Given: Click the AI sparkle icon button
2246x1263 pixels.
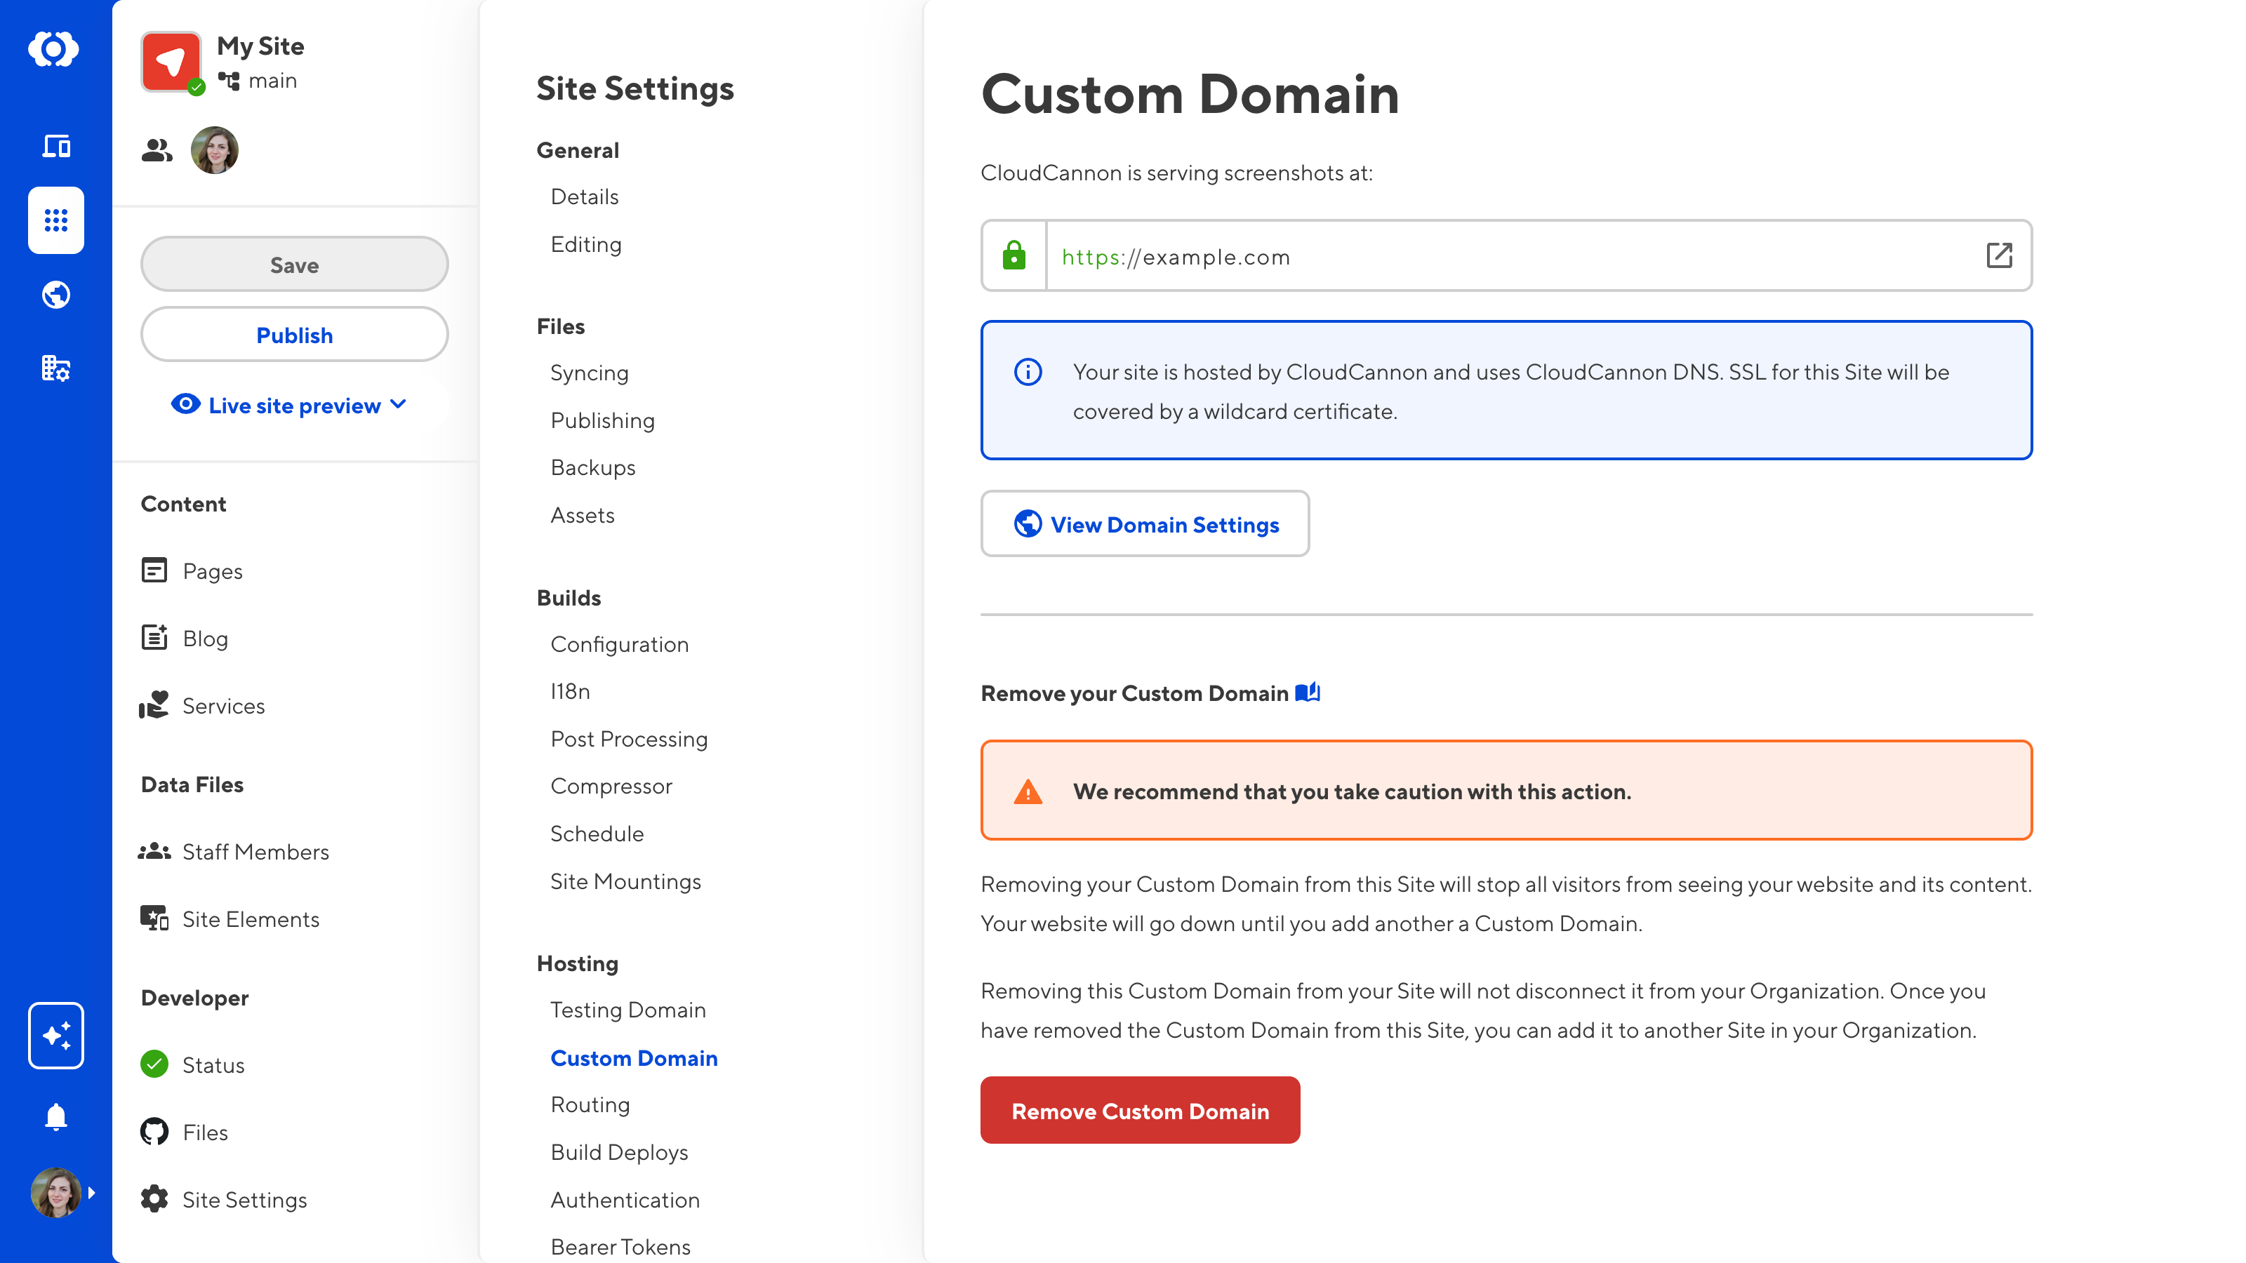Looking at the screenshot, I should [x=56, y=1036].
